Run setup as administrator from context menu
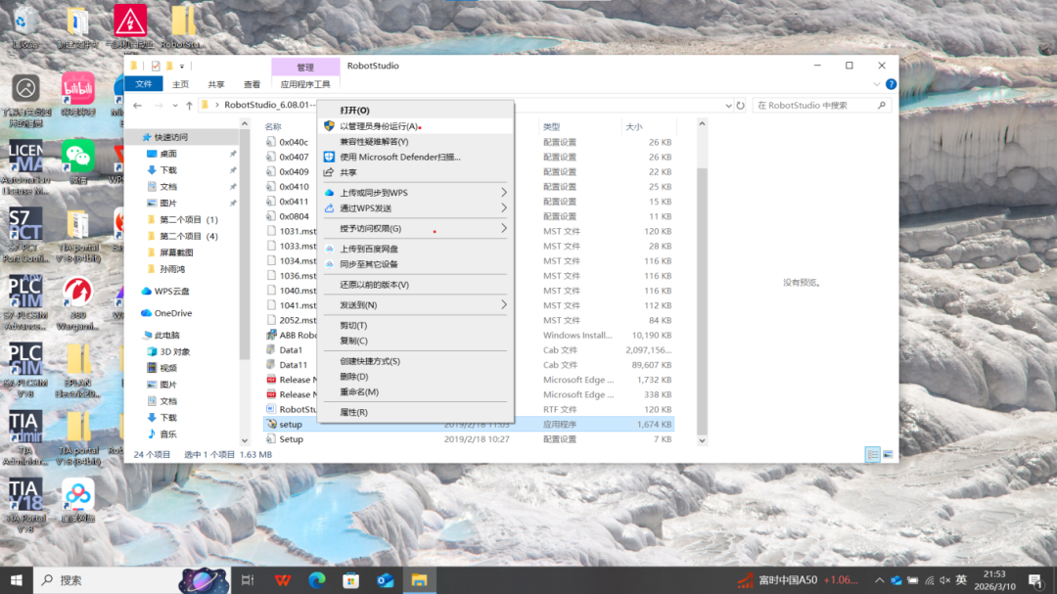This screenshot has width=1057, height=594. click(379, 126)
